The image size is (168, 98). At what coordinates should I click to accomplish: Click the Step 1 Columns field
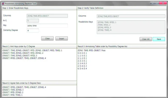(x=47, y=16)
